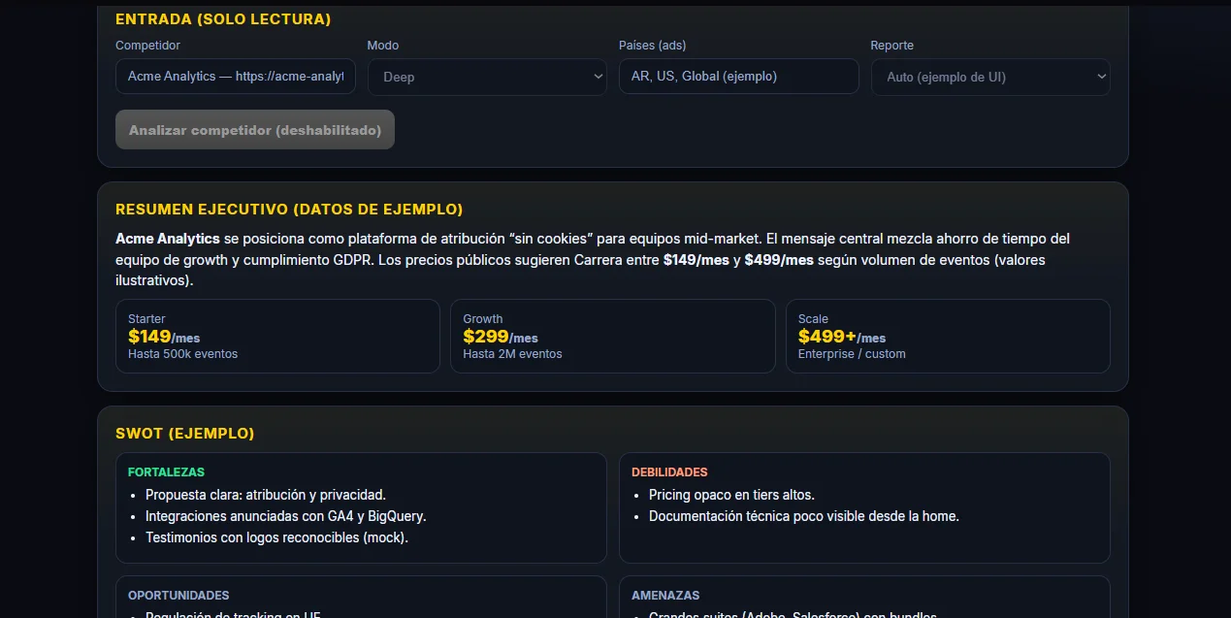Click the Entrada (Solo Lectura) section title
The image size is (1231, 618).
pyautogui.click(x=223, y=19)
